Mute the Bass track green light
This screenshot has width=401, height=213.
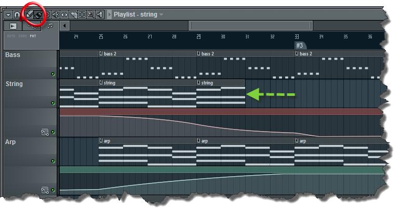click(53, 74)
